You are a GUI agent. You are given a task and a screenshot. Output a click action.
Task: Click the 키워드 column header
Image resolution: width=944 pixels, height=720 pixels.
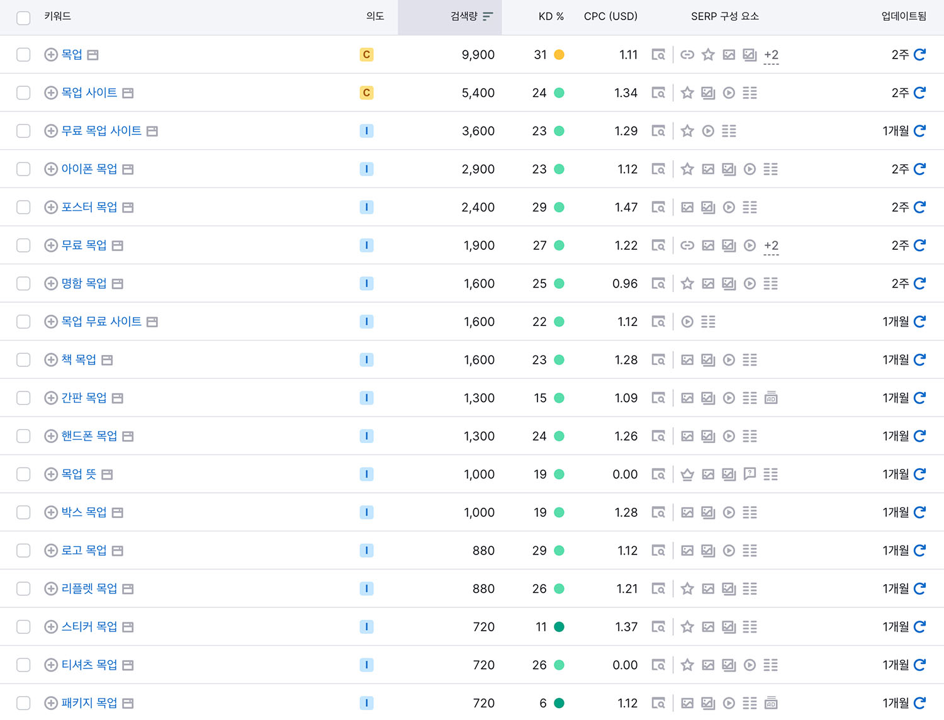57,16
